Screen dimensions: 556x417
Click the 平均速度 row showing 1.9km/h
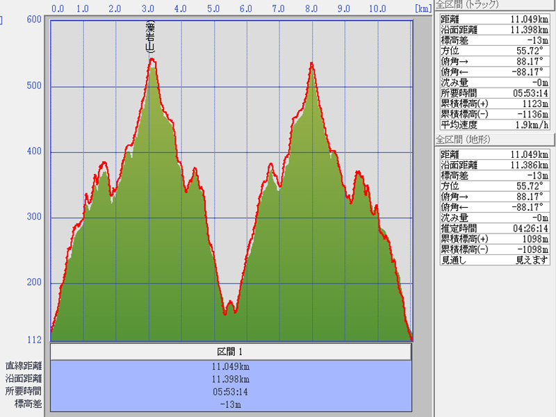click(495, 124)
